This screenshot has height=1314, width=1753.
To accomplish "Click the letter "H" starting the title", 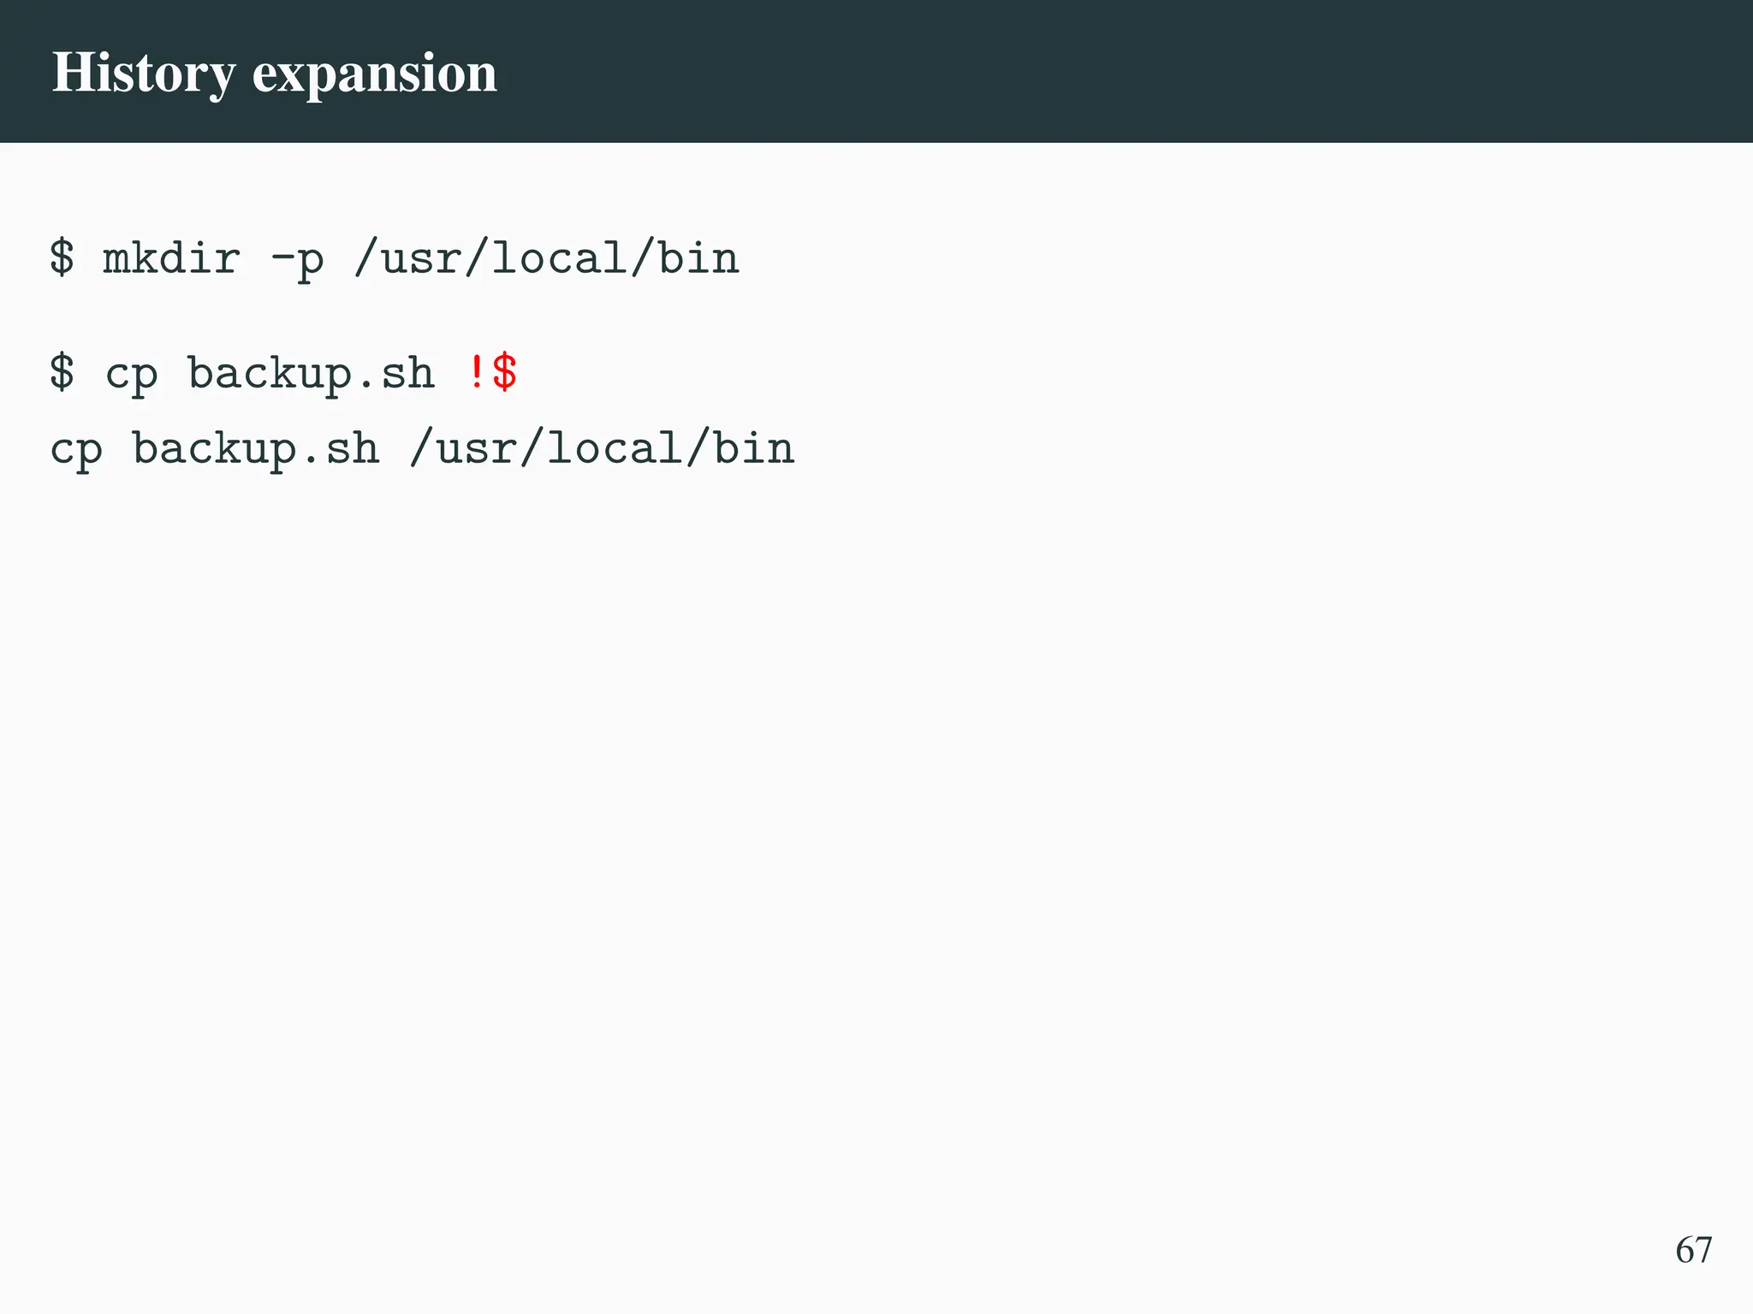I will 72,73.
